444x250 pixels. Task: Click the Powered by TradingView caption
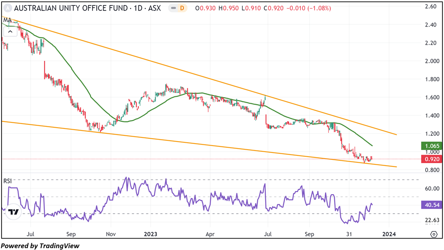[x=40, y=246]
